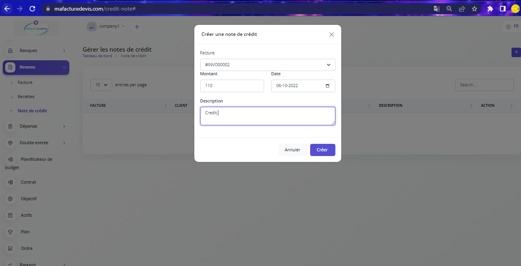Click the yellow profile avatar in browser toolbar
This screenshot has width=521, height=266.
click(x=515, y=9)
